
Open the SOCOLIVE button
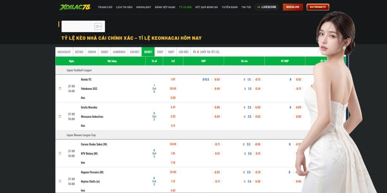point(293,7)
